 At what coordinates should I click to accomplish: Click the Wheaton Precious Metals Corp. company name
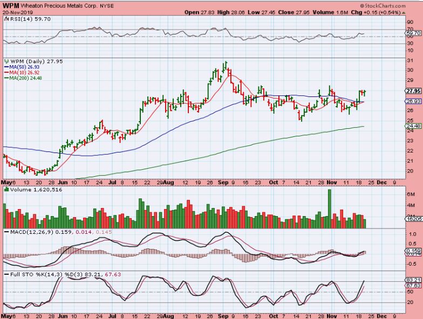[x=59, y=6]
